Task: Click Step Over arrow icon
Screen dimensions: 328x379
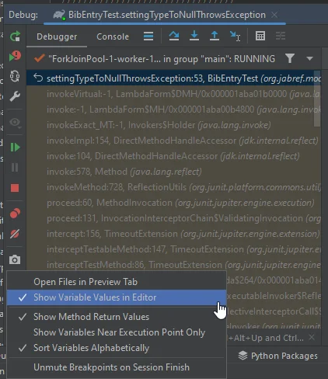Action: point(174,36)
